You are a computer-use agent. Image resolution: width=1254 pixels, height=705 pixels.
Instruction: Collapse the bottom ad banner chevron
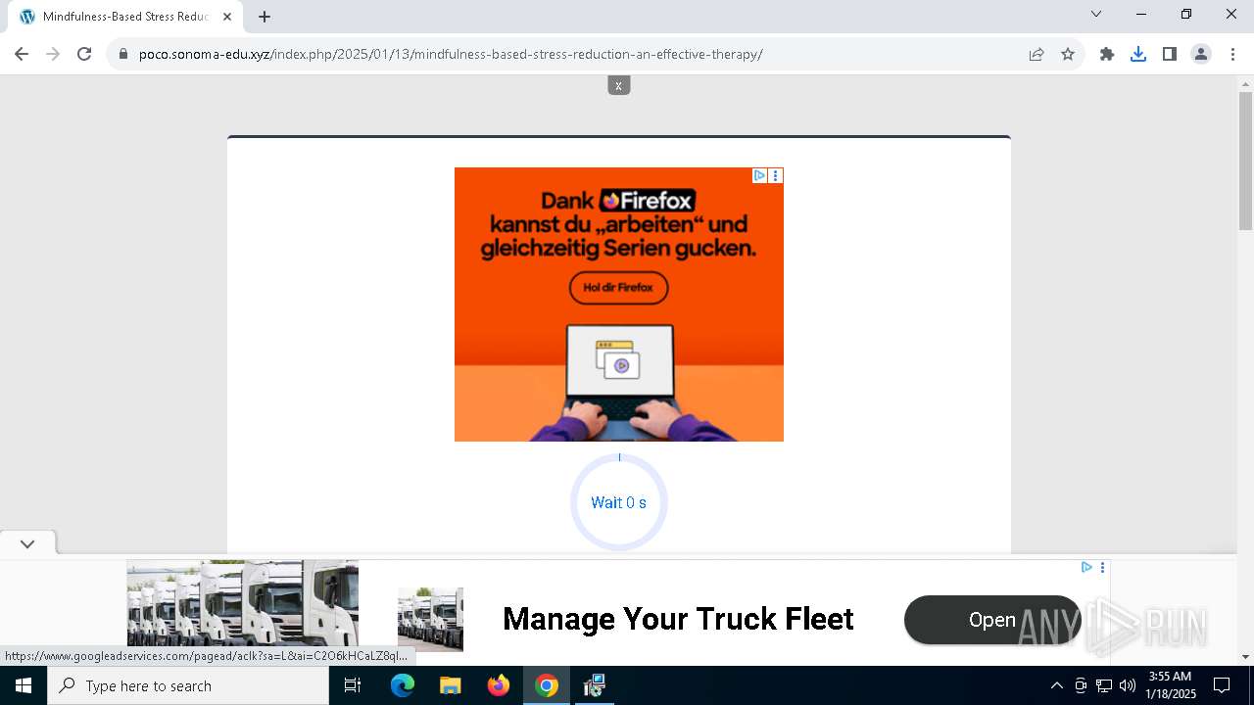click(x=27, y=543)
